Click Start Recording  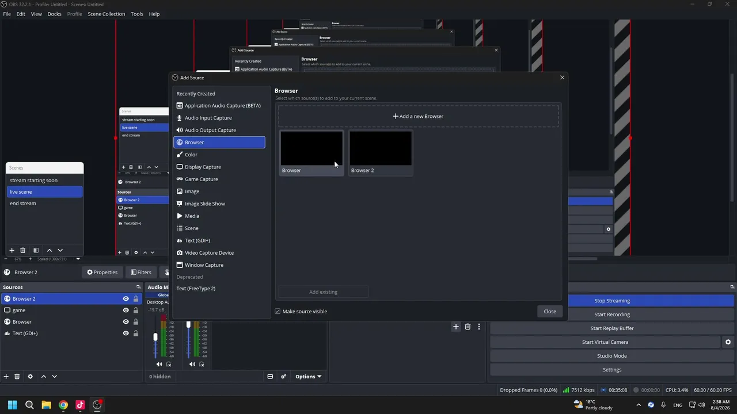pyautogui.click(x=612, y=315)
